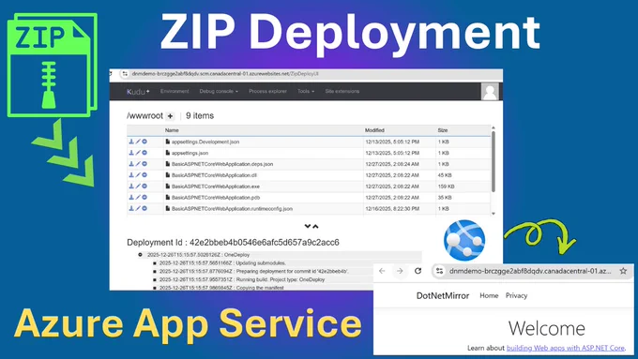Click the Modified column header
The image size is (638, 359).
click(374, 130)
